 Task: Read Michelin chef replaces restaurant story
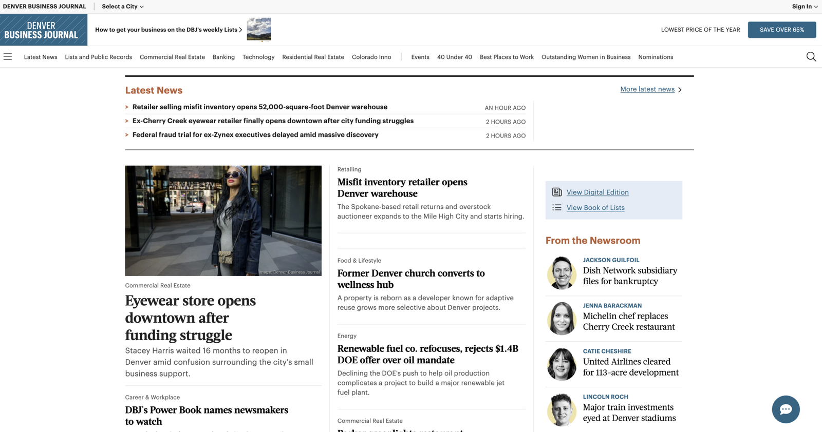[x=629, y=321]
